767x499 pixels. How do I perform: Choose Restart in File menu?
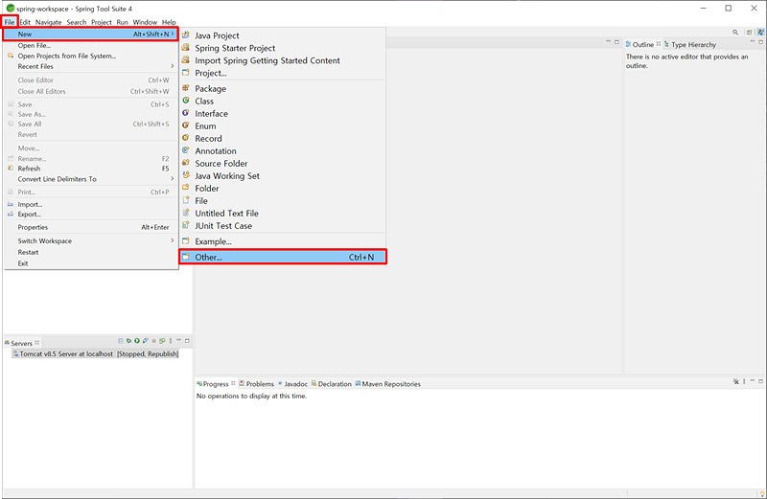tap(91, 252)
